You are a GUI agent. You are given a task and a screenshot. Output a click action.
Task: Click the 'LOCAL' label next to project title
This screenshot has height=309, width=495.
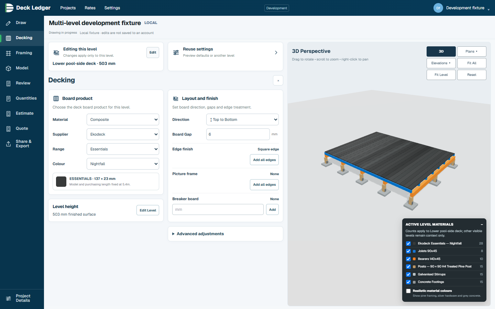pyautogui.click(x=151, y=23)
